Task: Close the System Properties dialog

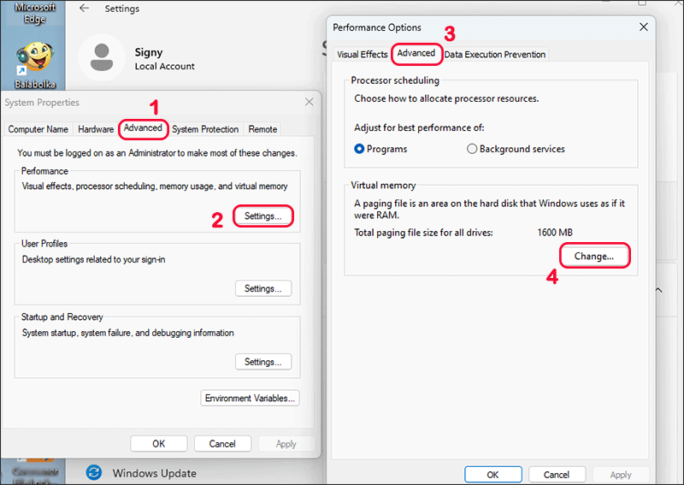Action: tap(309, 103)
